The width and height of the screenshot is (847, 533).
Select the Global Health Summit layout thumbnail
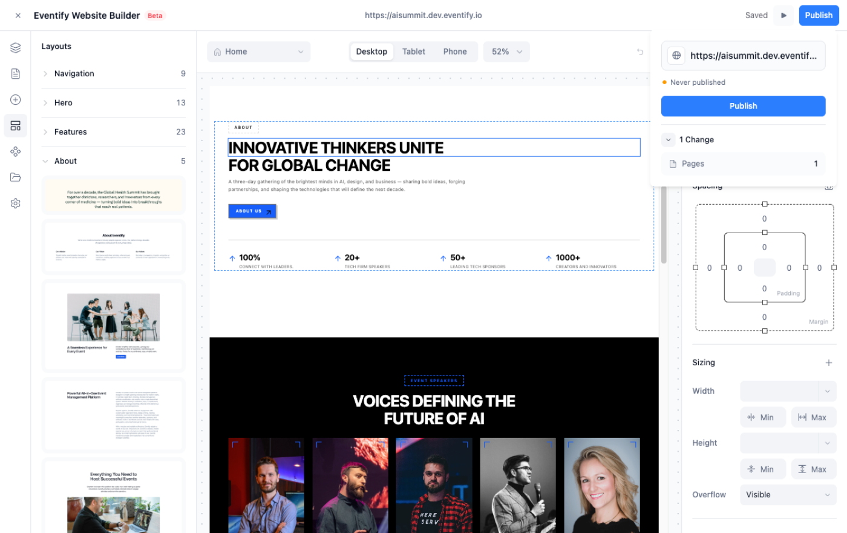pyautogui.click(x=113, y=196)
